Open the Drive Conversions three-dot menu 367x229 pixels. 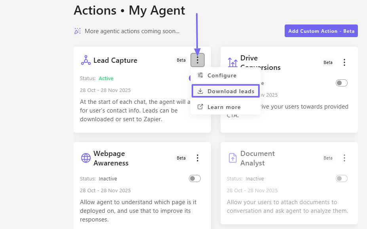click(344, 62)
